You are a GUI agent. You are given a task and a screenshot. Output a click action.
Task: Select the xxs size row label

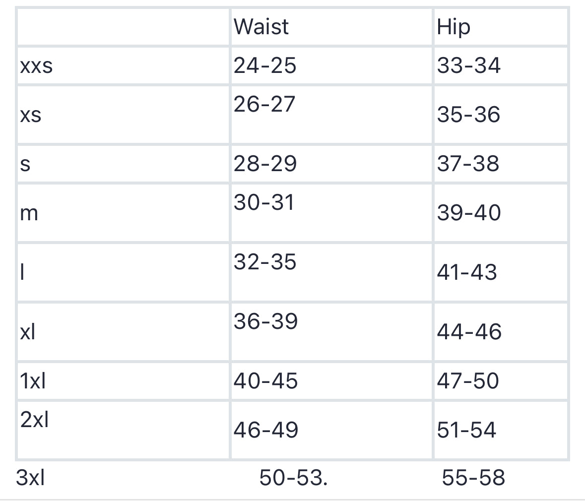[x=36, y=65]
